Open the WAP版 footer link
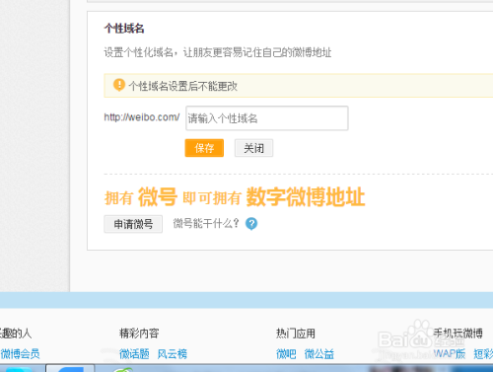This screenshot has height=372, width=493. pos(450,354)
